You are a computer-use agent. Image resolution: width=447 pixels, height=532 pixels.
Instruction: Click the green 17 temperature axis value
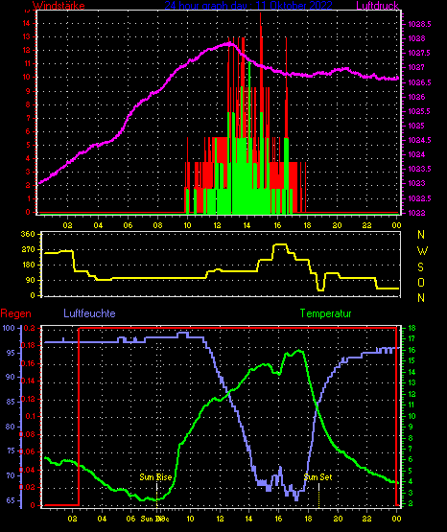[x=412, y=338]
